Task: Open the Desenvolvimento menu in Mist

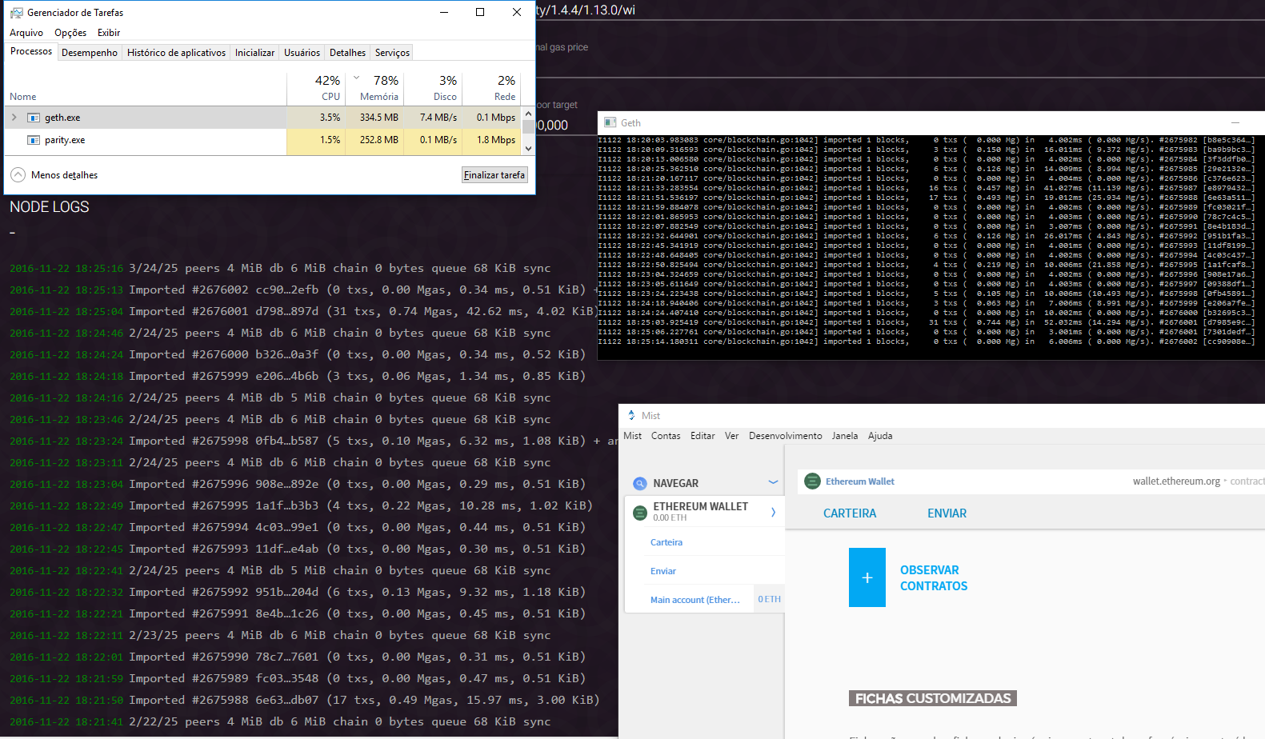Action: pos(785,436)
